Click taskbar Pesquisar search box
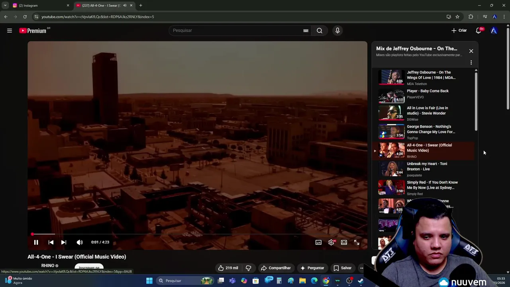 [x=186, y=281]
